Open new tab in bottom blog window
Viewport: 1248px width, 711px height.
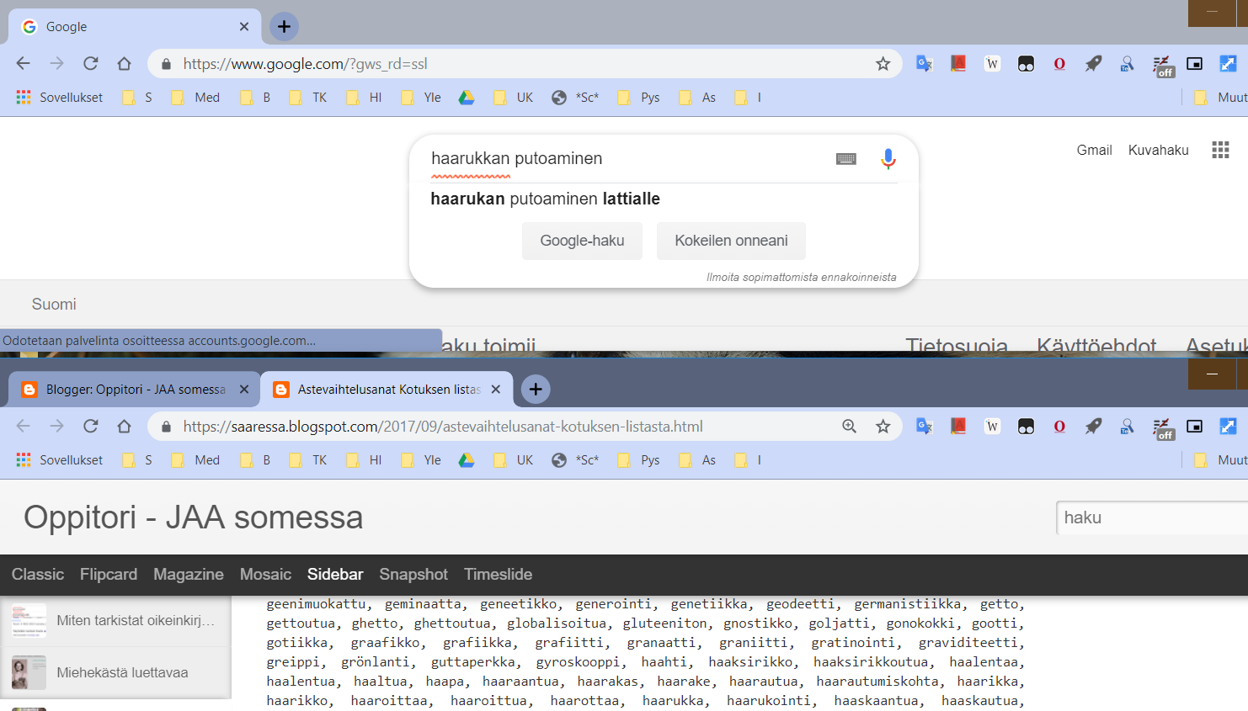[x=536, y=389]
